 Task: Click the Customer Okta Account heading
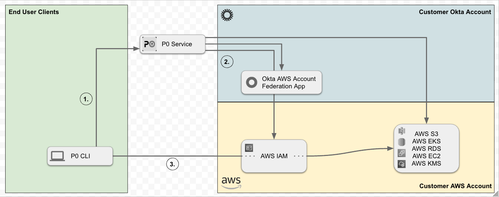coord(455,12)
